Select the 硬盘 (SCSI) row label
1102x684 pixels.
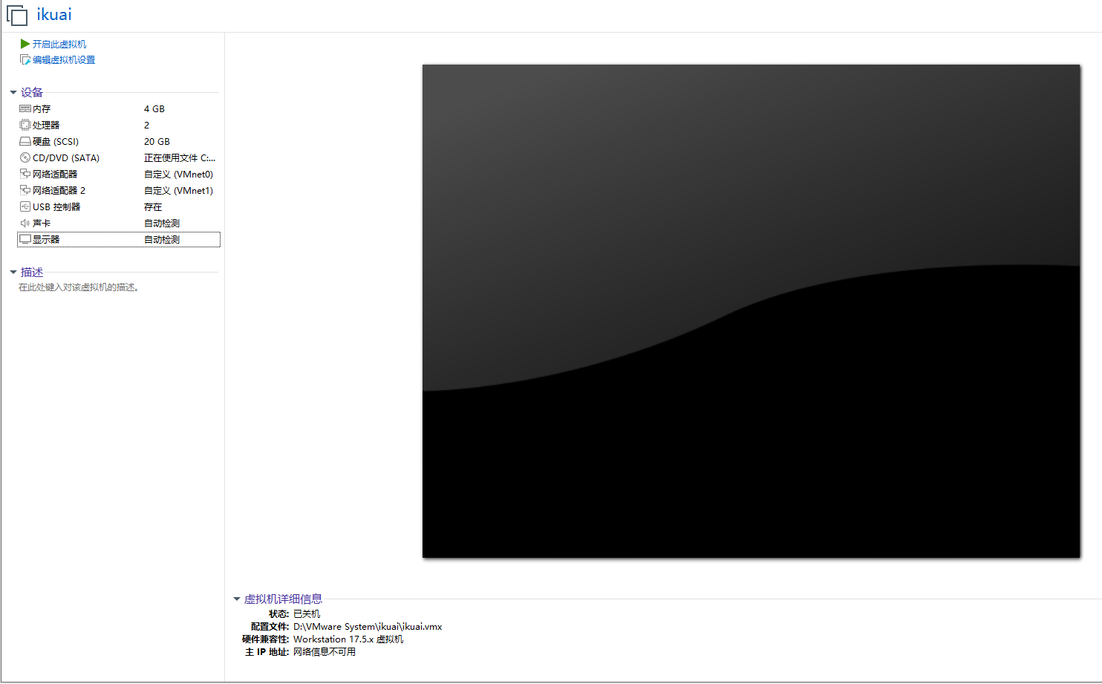click(56, 141)
